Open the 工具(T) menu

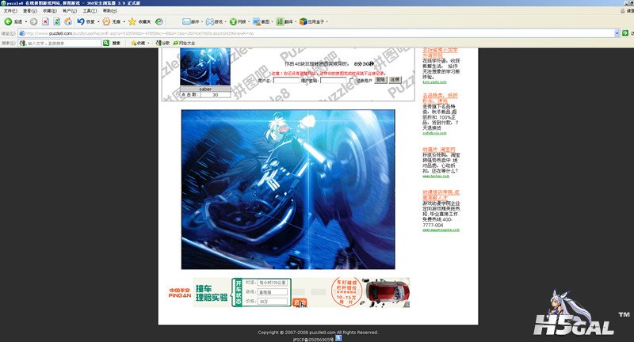click(x=90, y=10)
